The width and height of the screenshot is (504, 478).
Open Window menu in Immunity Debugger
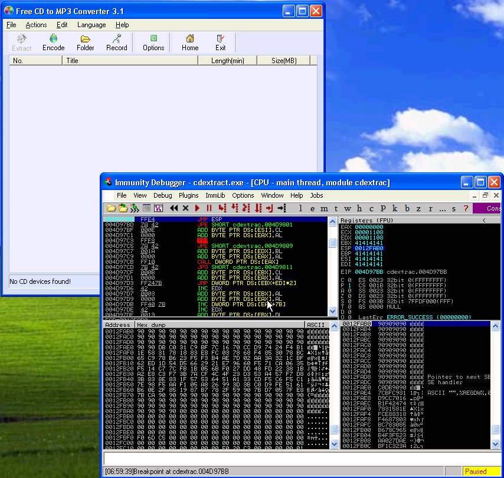tap(272, 195)
